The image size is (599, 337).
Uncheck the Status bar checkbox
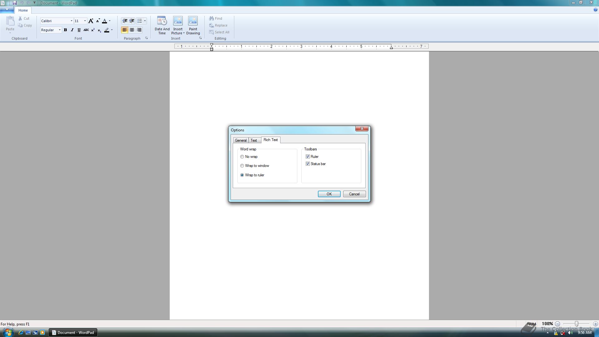coord(308,164)
